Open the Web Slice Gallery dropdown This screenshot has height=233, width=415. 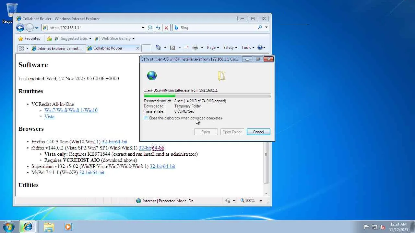(x=115, y=39)
